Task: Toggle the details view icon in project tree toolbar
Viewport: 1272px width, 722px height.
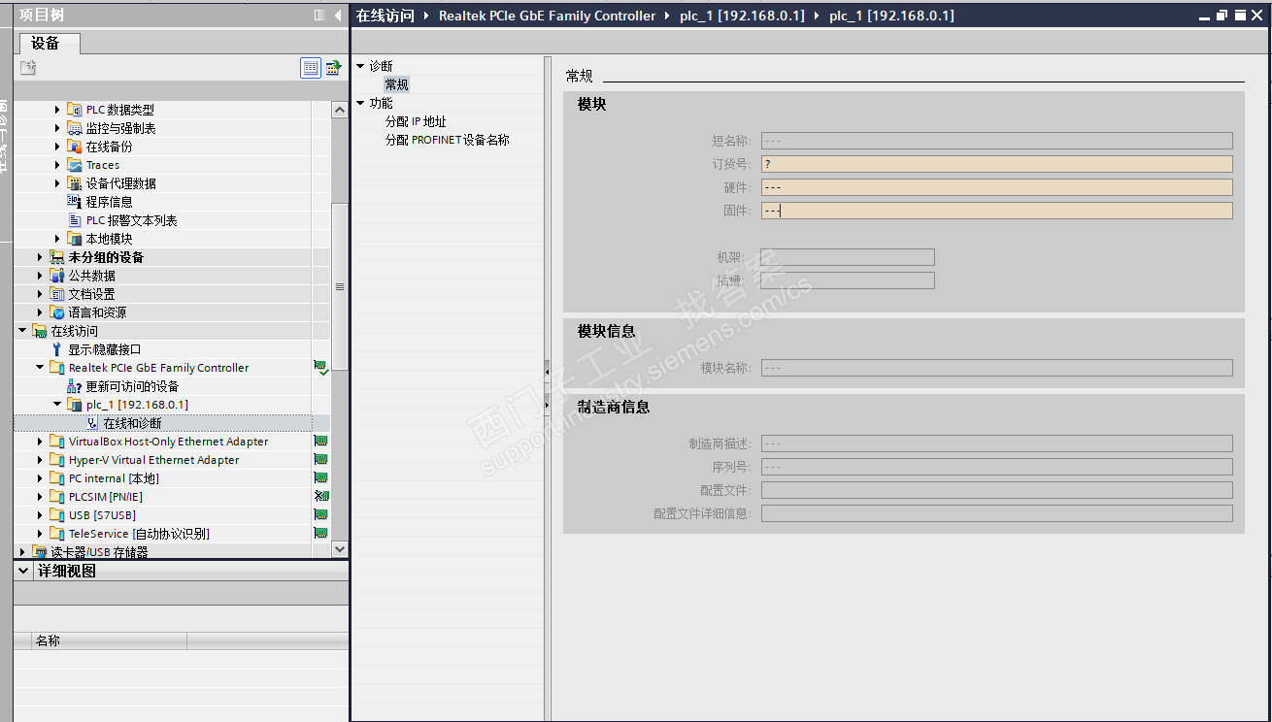Action: pyautogui.click(x=311, y=67)
